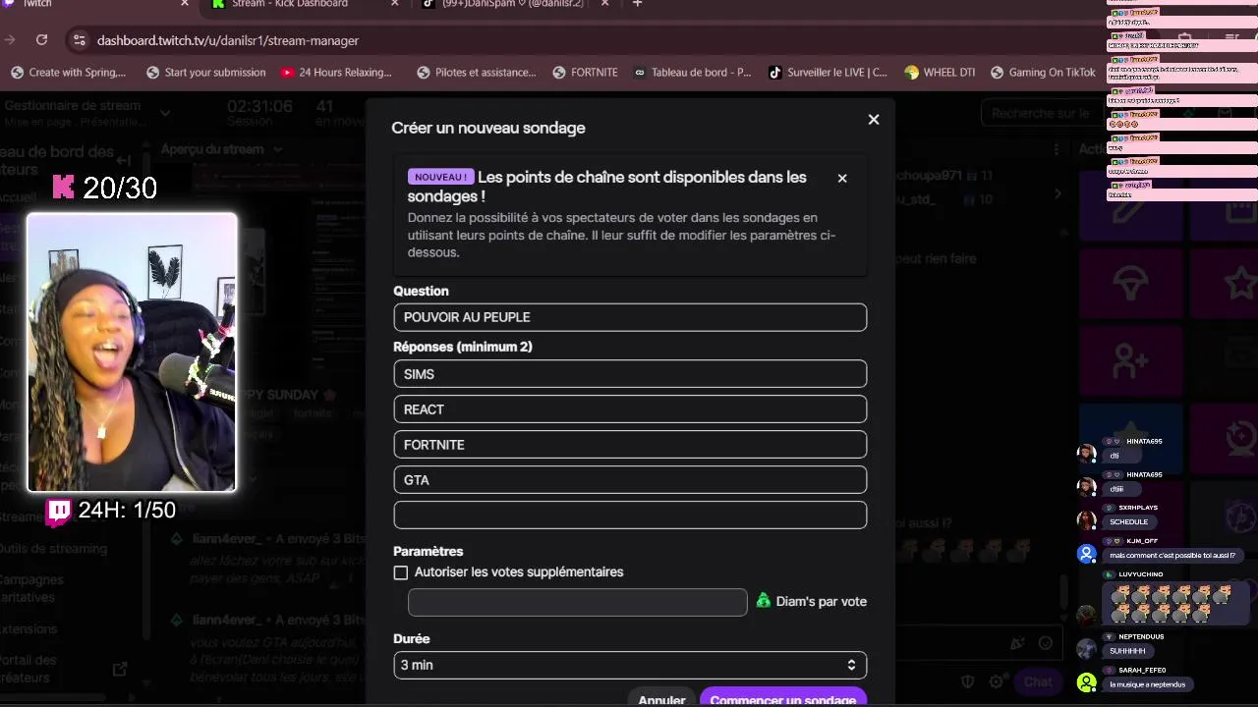
Task: Close the 'Créer un nouveau sondage' dialog
Action: click(x=874, y=119)
